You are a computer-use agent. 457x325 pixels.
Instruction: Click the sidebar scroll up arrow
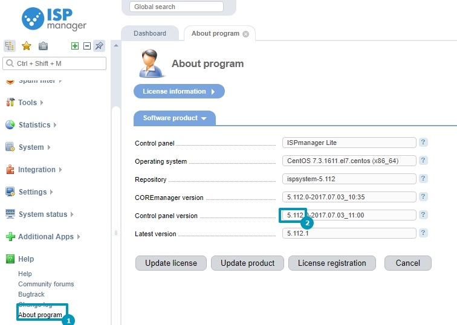click(116, 45)
